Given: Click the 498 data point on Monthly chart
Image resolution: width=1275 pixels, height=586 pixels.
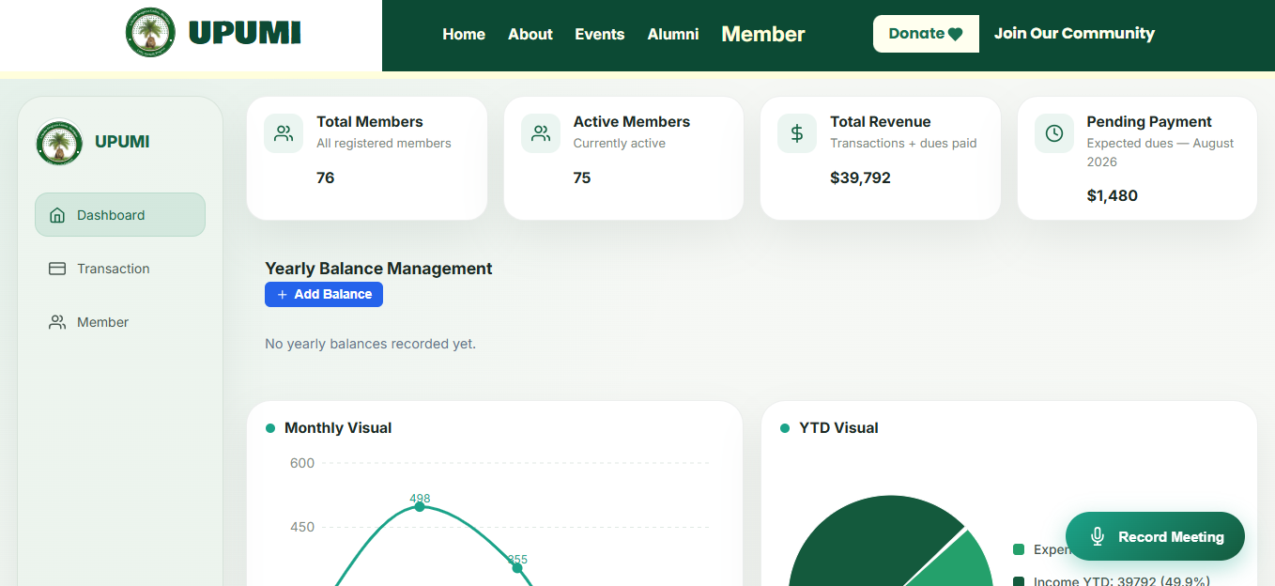Looking at the screenshot, I should pos(420,506).
